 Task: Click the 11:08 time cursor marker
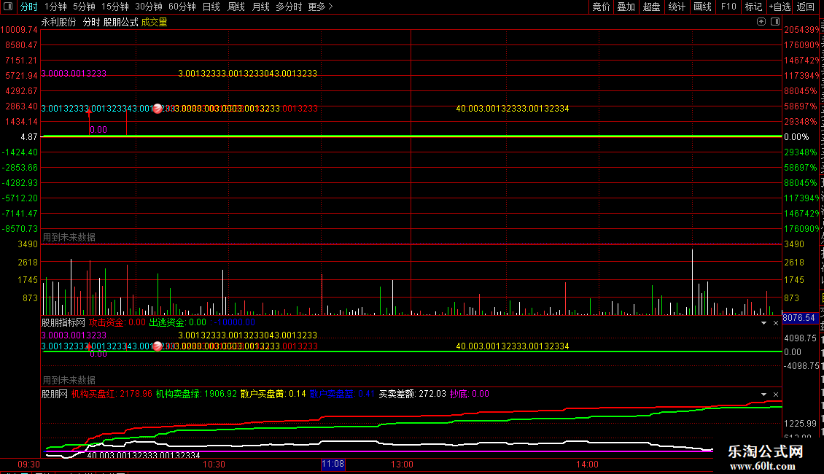coord(333,465)
